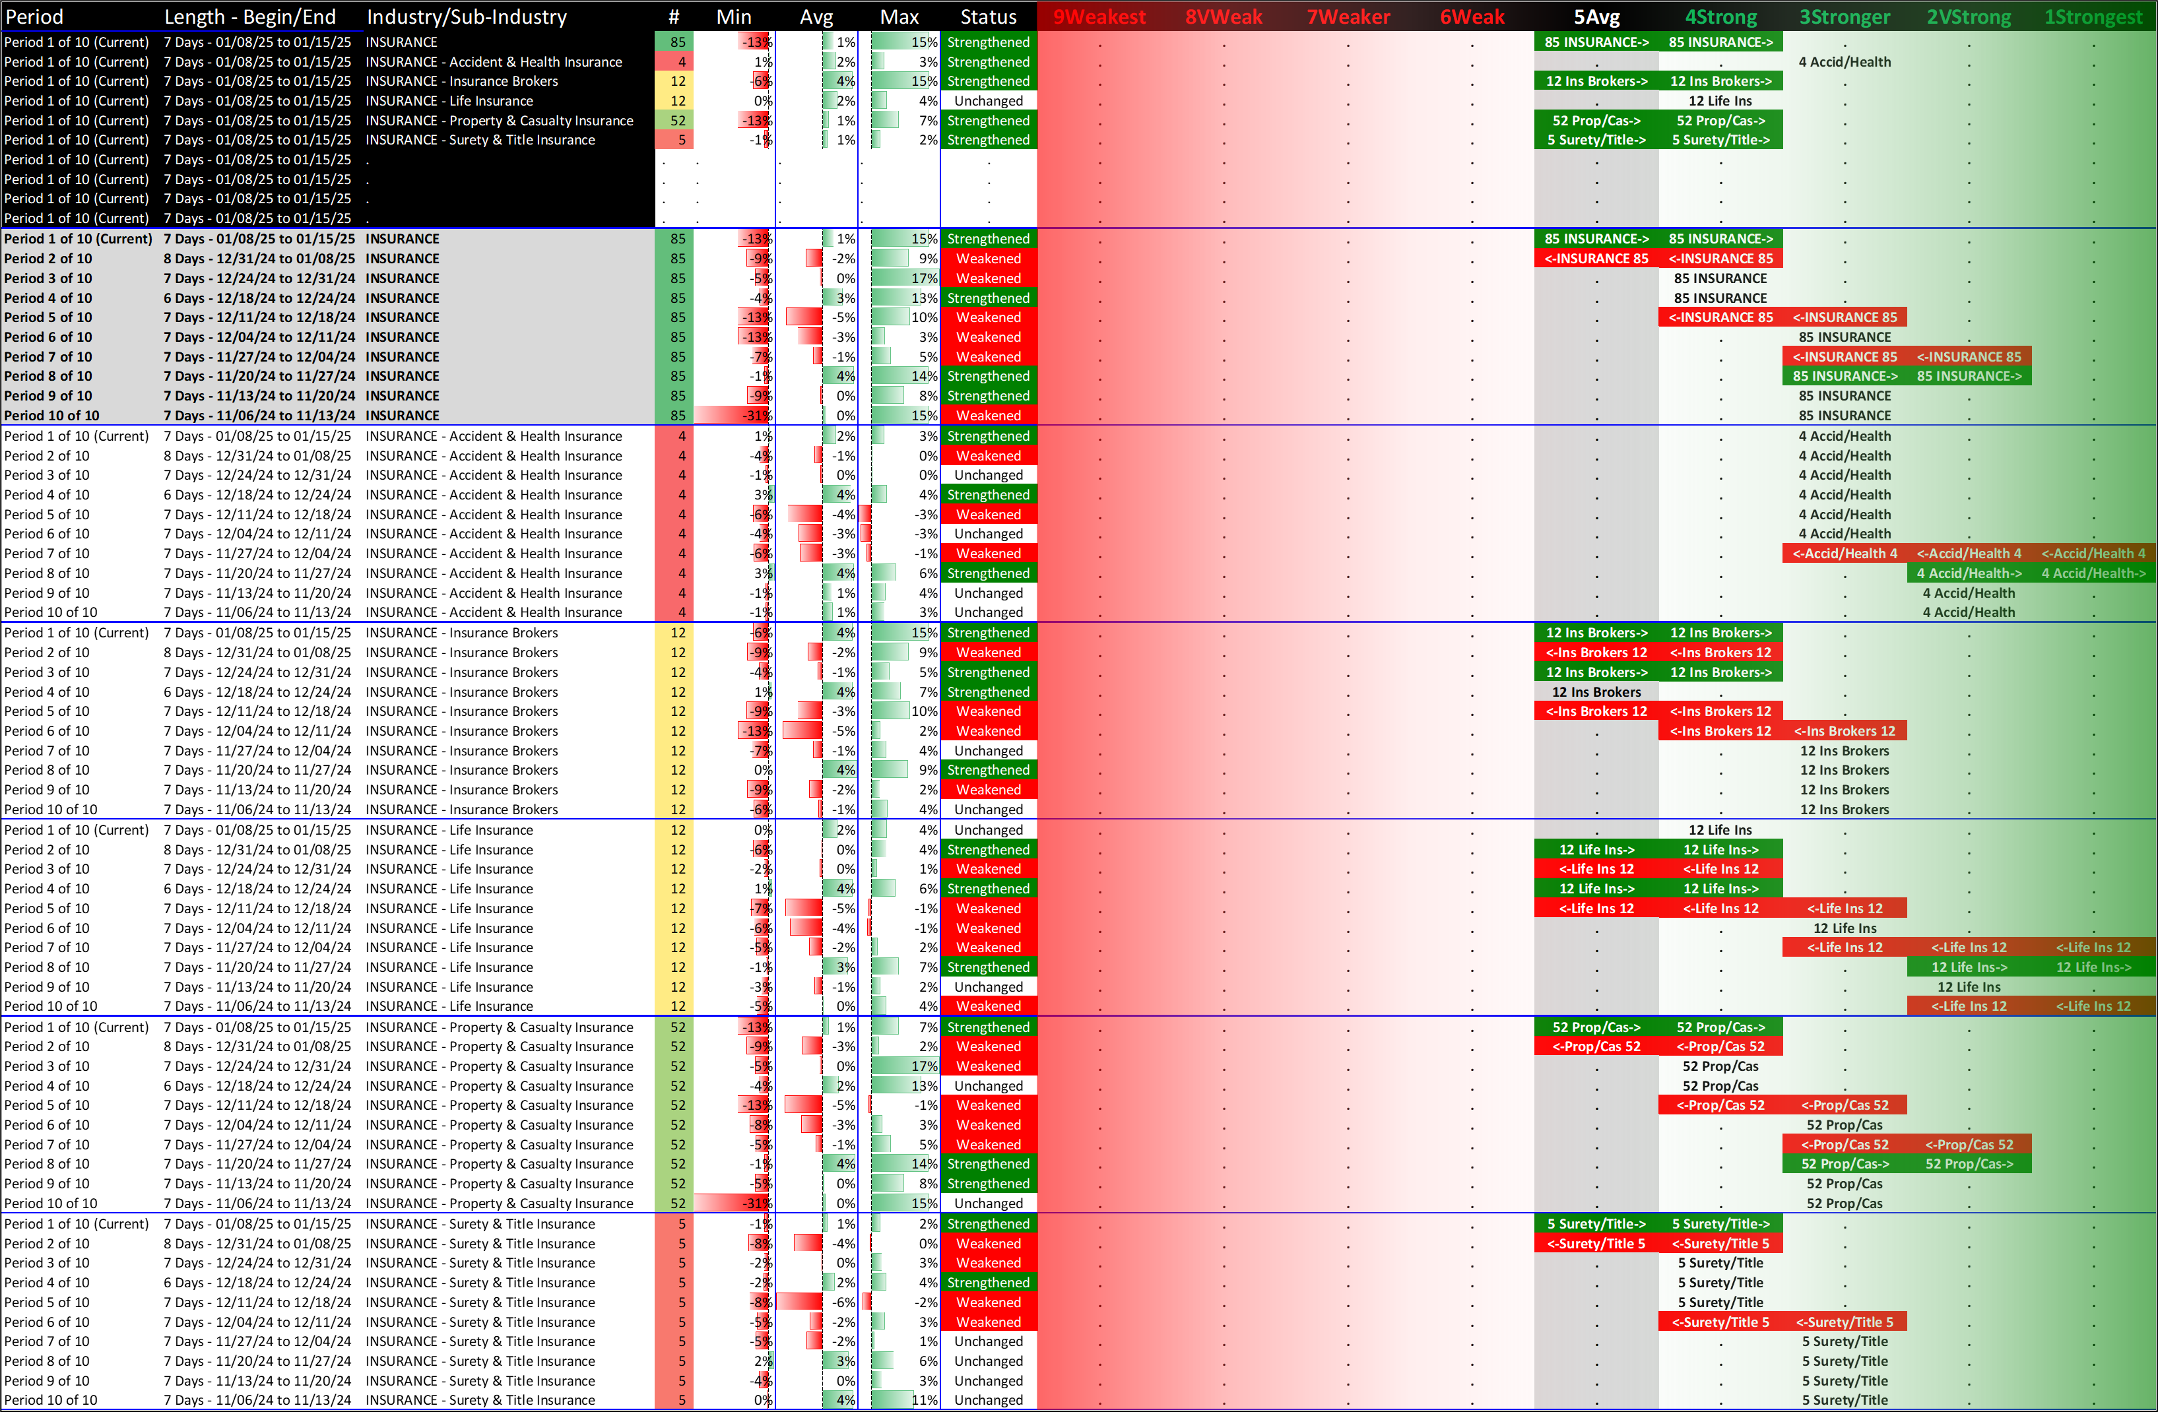
Task: Select the 4Strong column header
Action: coord(1720,16)
